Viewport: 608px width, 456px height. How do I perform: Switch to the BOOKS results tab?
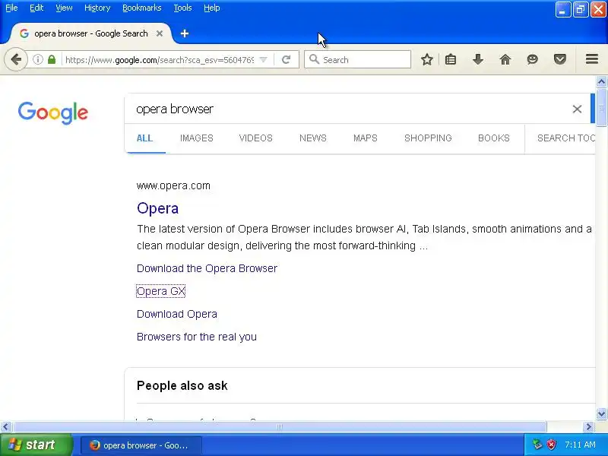tap(493, 138)
